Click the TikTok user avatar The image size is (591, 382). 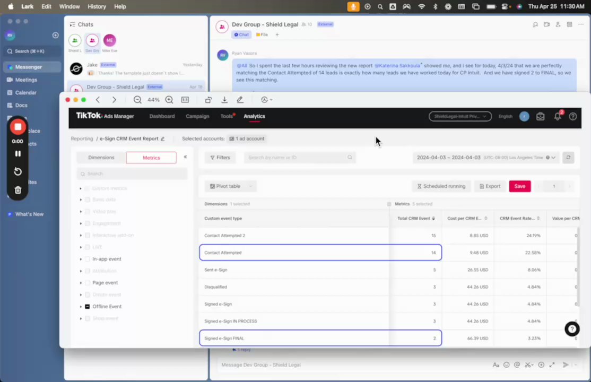(x=524, y=116)
